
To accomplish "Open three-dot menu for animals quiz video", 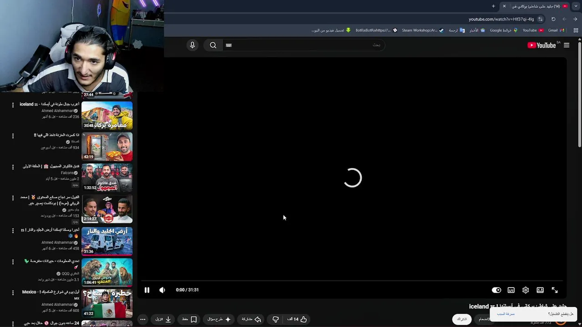I will click(13, 261).
